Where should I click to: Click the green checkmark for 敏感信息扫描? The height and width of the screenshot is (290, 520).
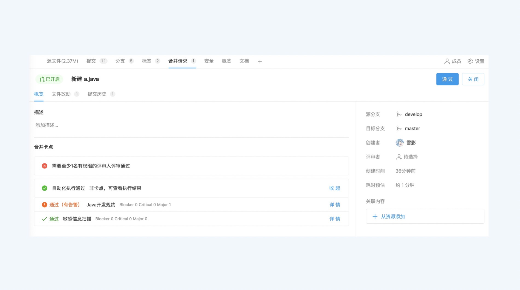click(x=44, y=219)
